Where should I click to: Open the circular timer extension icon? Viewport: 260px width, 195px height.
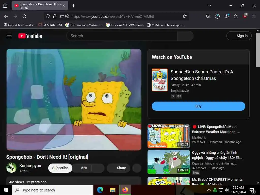click(x=217, y=16)
